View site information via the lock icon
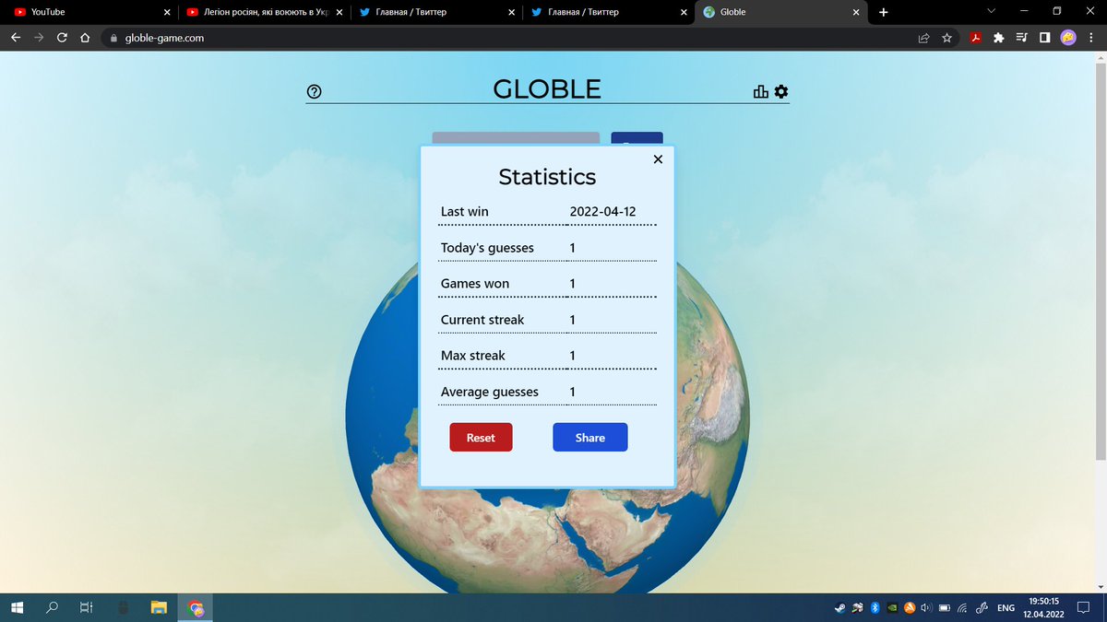 point(114,39)
